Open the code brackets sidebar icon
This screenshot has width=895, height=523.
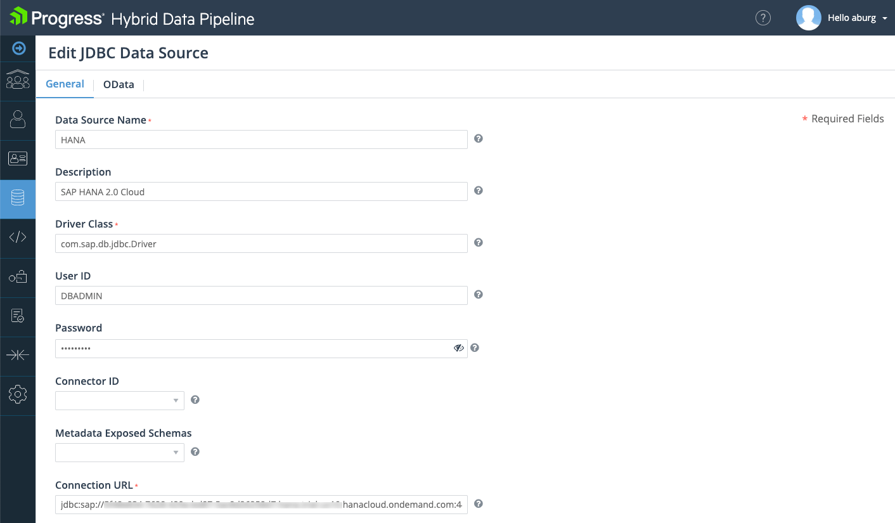(x=18, y=237)
